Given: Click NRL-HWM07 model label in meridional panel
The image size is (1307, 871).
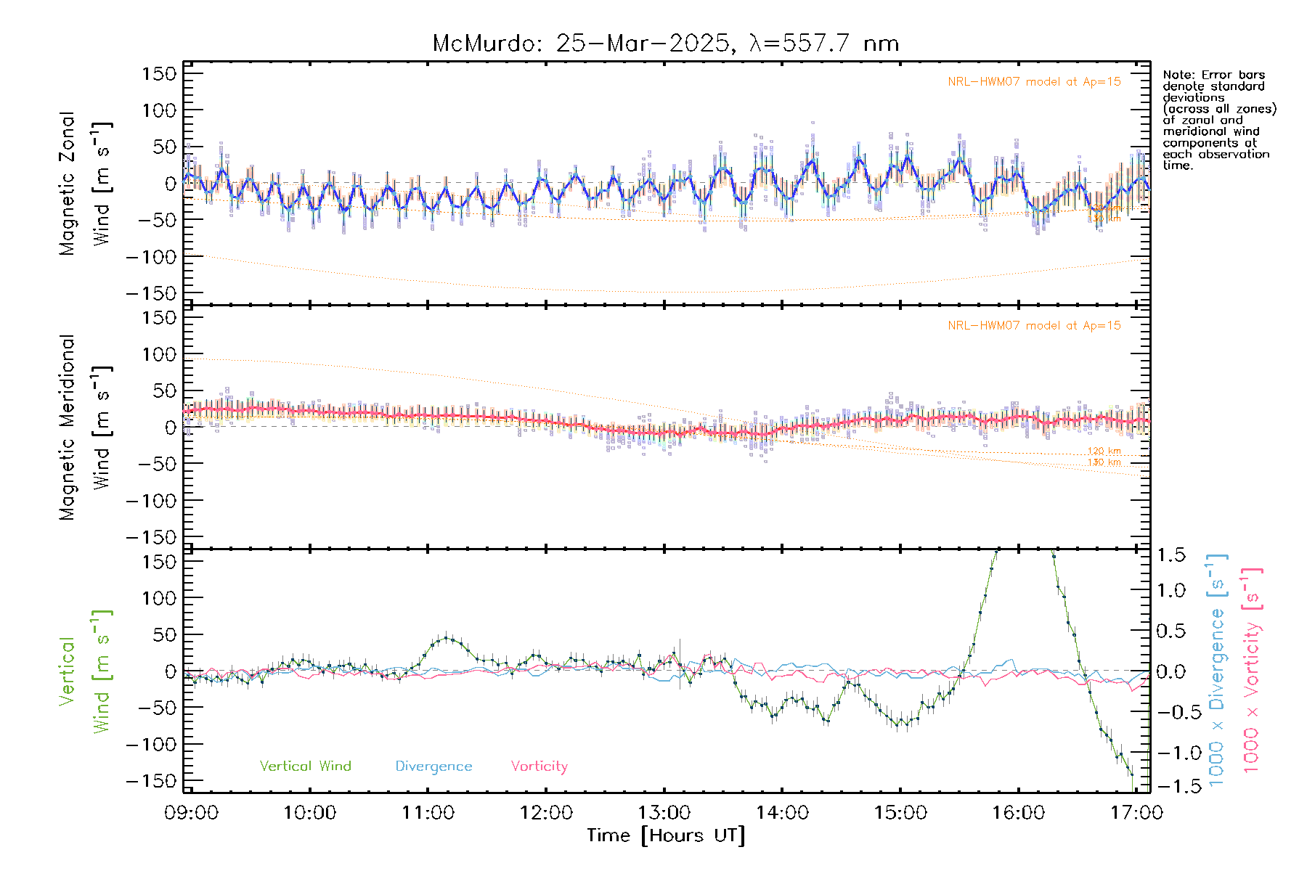Looking at the screenshot, I should (x=1034, y=326).
